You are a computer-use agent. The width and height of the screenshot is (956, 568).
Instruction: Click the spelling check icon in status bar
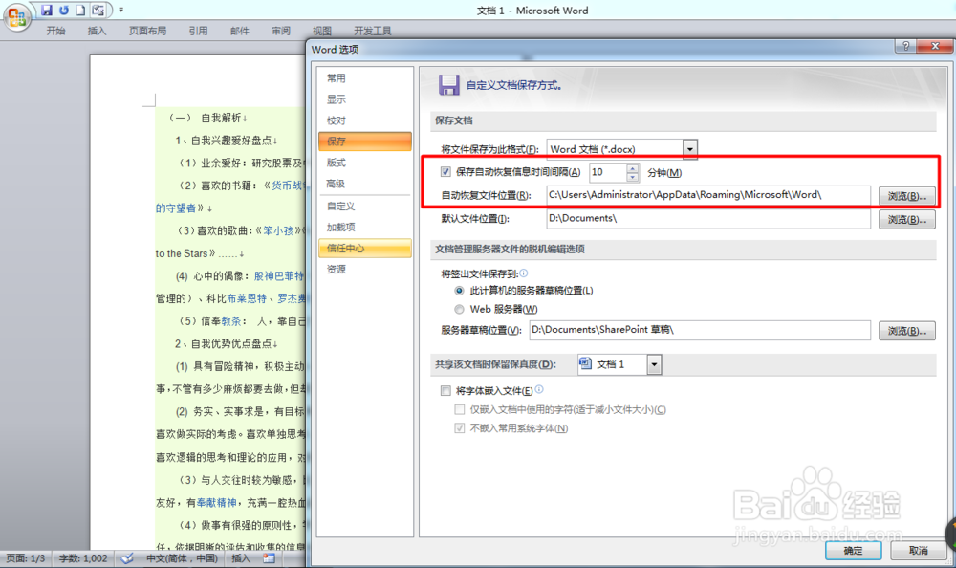pos(127,558)
